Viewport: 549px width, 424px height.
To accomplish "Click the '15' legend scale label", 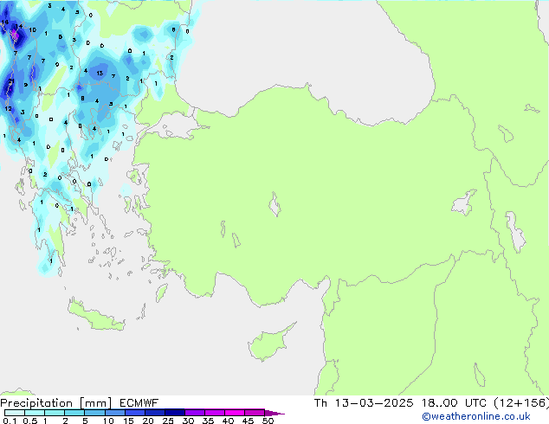I will (x=128, y=421).
